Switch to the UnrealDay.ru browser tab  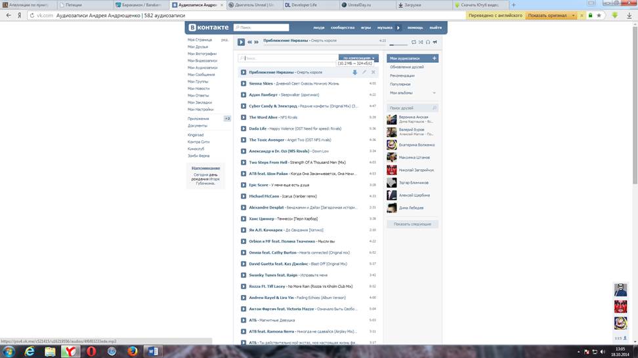[367, 5]
